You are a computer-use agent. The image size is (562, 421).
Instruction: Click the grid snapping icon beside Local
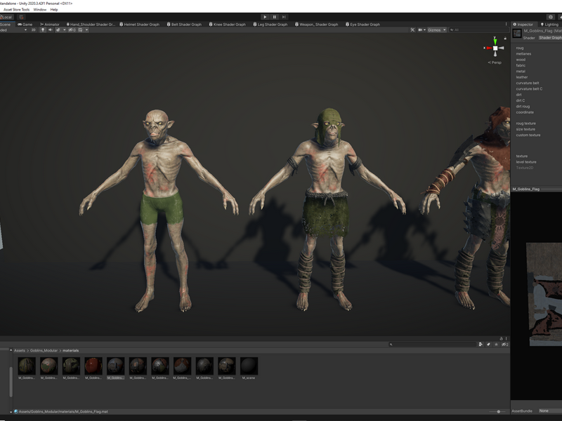click(x=21, y=17)
